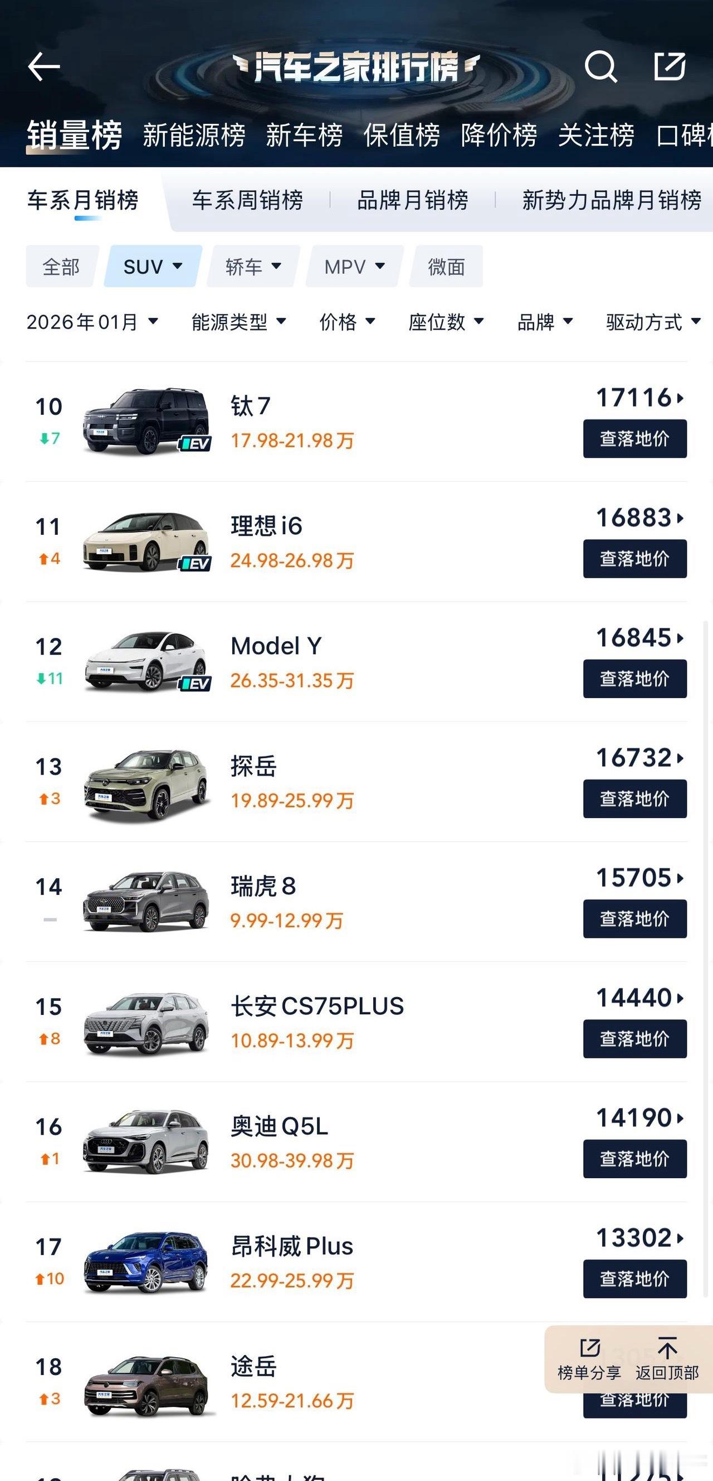Screen dimensions: 713x1481
Task: Tap the share icon in header
Action: pos(670,66)
